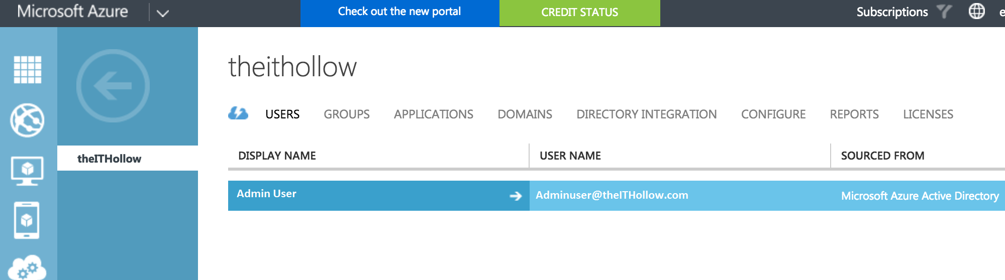This screenshot has height=280, width=1005.
Task: Expand the Microsoft Azure chevron dropdown
Action: click(x=162, y=13)
